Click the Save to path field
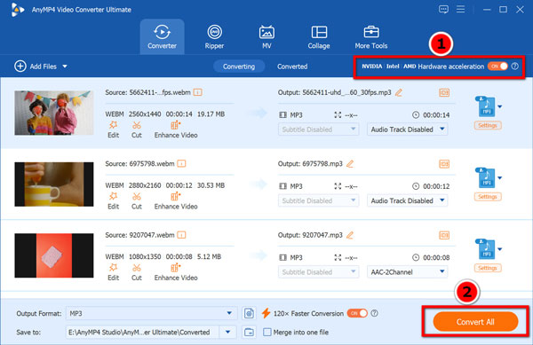This screenshot has width=533, height=345. point(142,332)
